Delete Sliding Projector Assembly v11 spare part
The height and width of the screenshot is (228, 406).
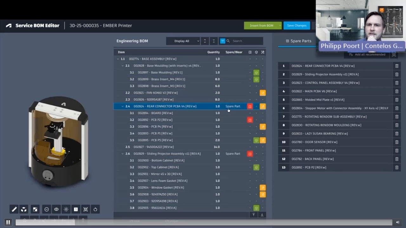pyautogui.click(x=396, y=74)
